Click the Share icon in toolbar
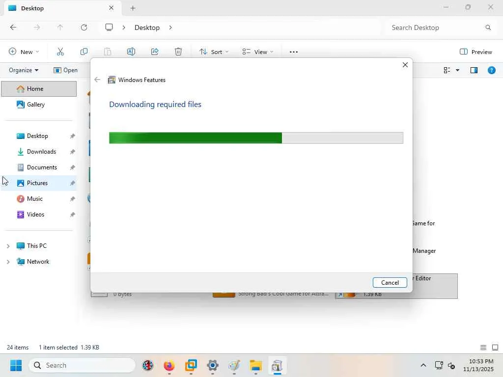 [155, 52]
